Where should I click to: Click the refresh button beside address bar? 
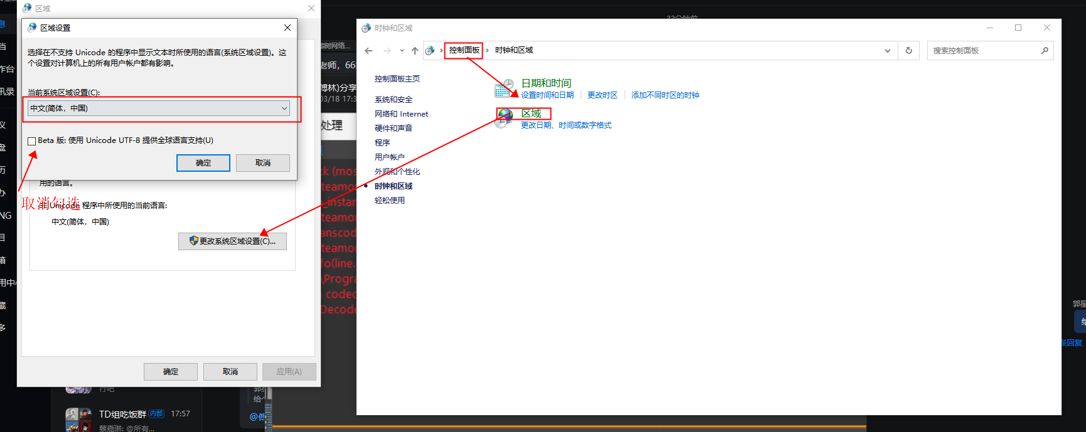pos(908,51)
